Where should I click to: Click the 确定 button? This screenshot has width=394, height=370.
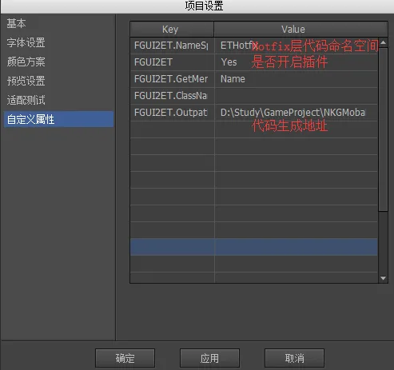click(x=125, y=358)
